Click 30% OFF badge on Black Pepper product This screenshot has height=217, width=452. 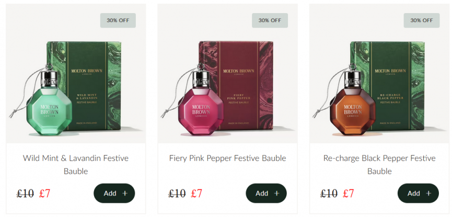click(422, 20)
